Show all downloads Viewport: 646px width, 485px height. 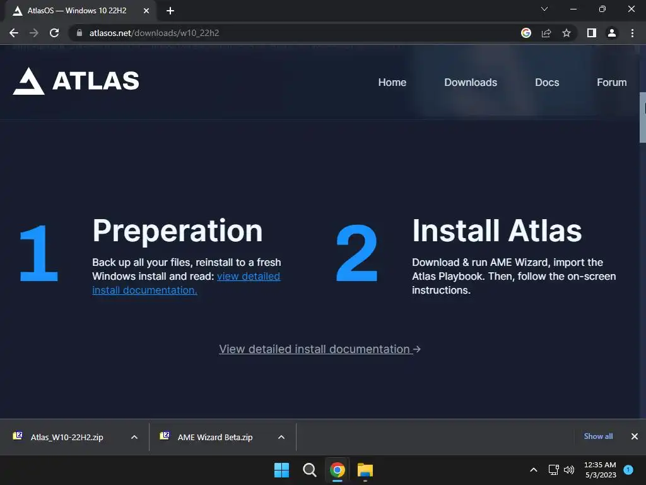(598, 436)
